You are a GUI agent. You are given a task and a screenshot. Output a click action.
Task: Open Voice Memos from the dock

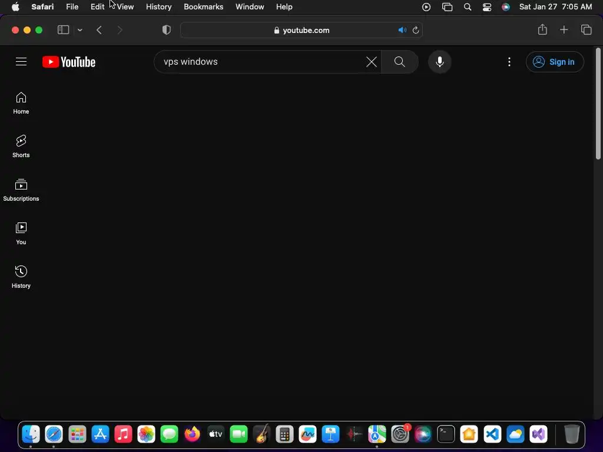coord(354,434)
